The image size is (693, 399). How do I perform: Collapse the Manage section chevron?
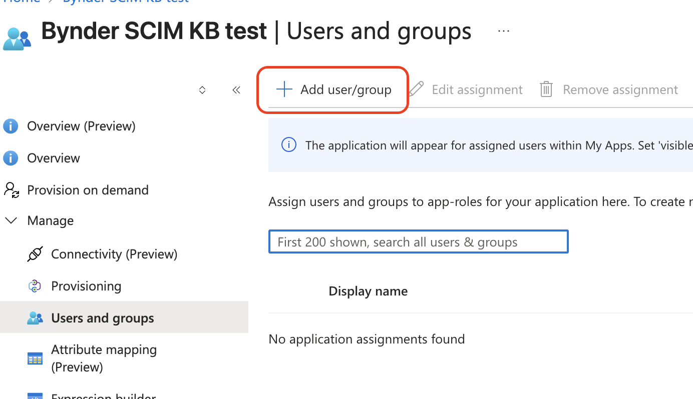pyautogui.click(x=11, y=220)
